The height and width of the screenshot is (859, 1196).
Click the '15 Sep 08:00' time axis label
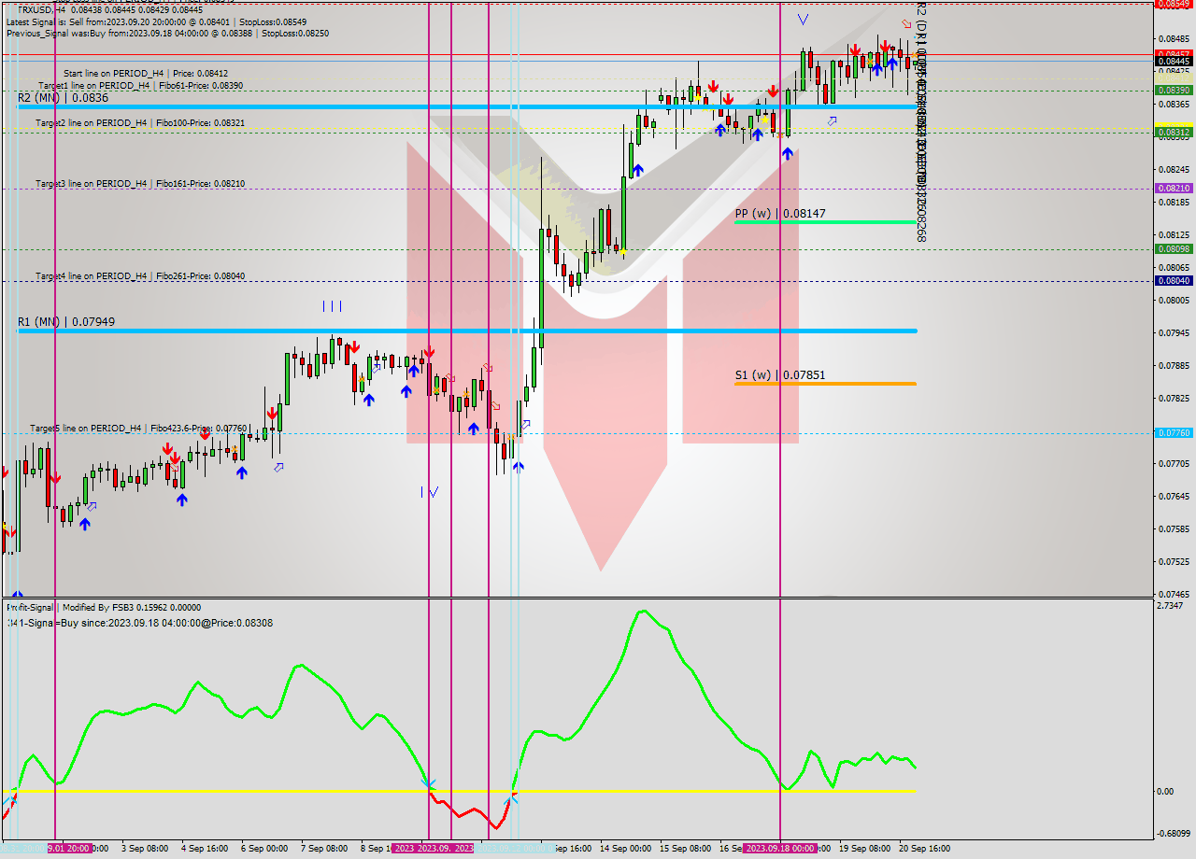coord(685,849)
